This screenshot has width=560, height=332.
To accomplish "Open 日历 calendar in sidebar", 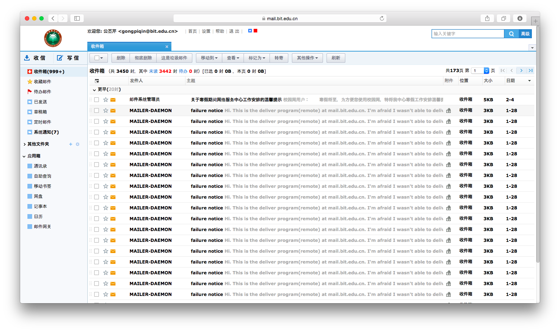I will (x=35, y=217).
